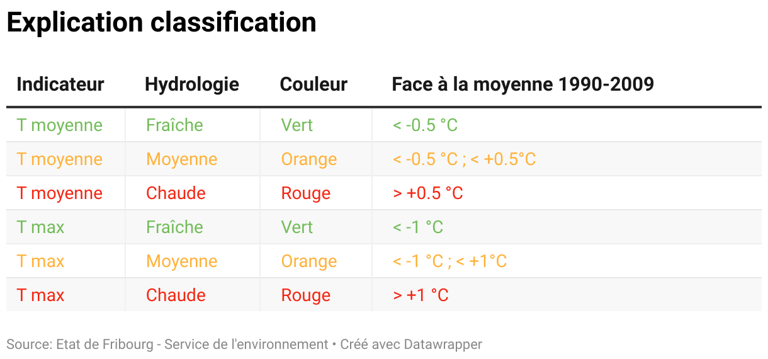Image resolution: width=768 pixels, height=359 pixels.
Task: Click the Indicateur column header
Action: click(60, 84)
